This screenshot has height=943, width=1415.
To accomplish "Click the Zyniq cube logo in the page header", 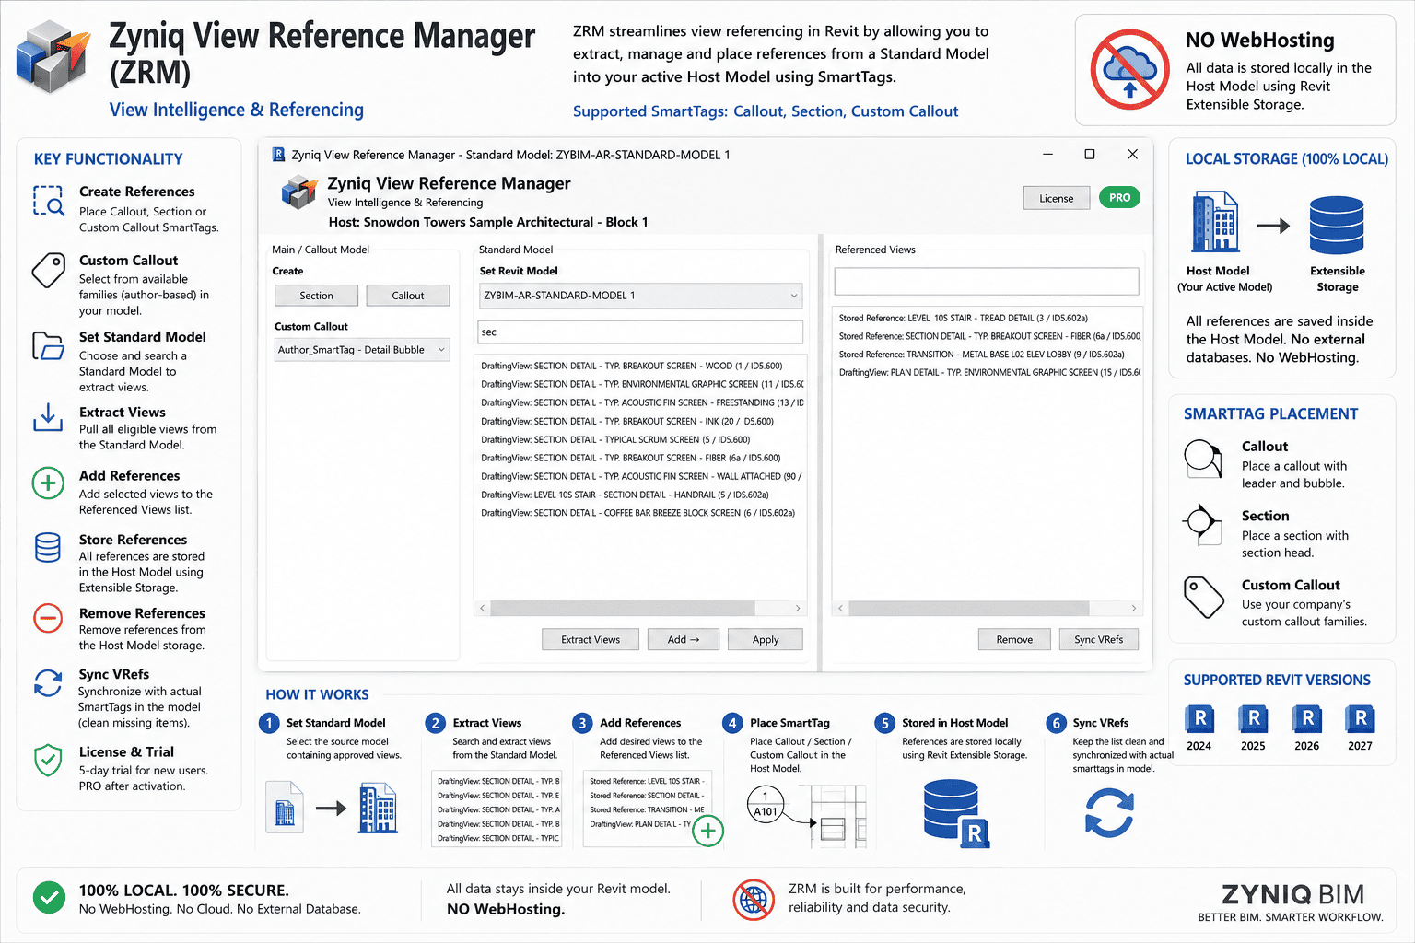I will [x=53, y=58].
